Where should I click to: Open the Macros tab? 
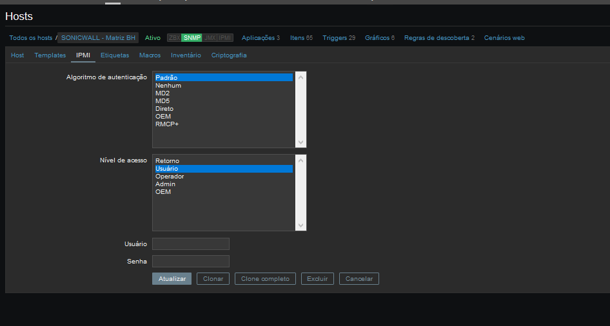point(150,55)
